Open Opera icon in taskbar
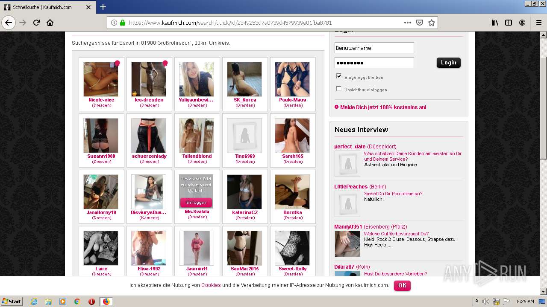Image resolution: width=547 pixels, height=307 pixels. 91,301
